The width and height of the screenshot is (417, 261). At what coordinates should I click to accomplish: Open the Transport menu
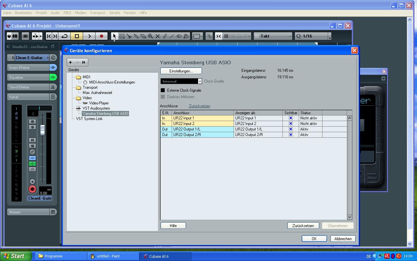tap(98, 13)
